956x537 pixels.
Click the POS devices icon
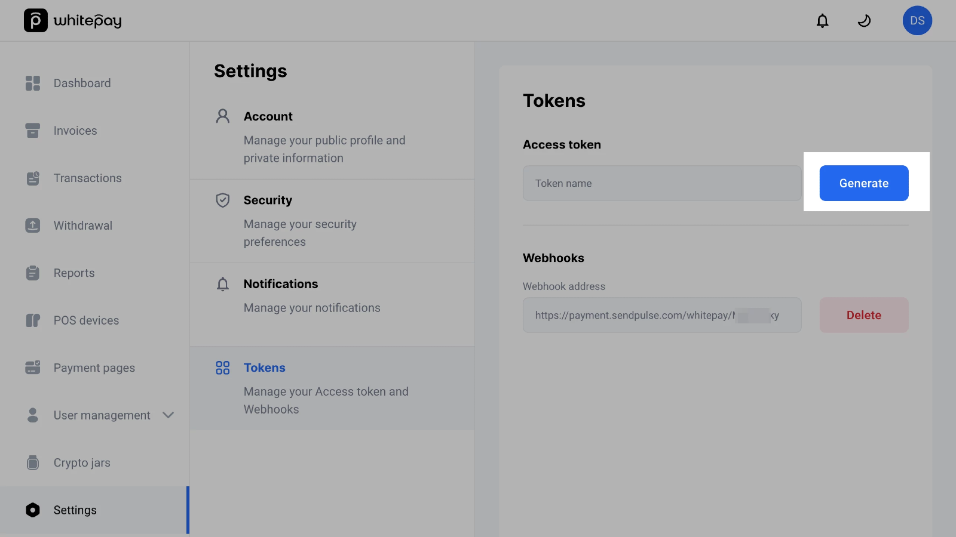(x=33, y=320)
